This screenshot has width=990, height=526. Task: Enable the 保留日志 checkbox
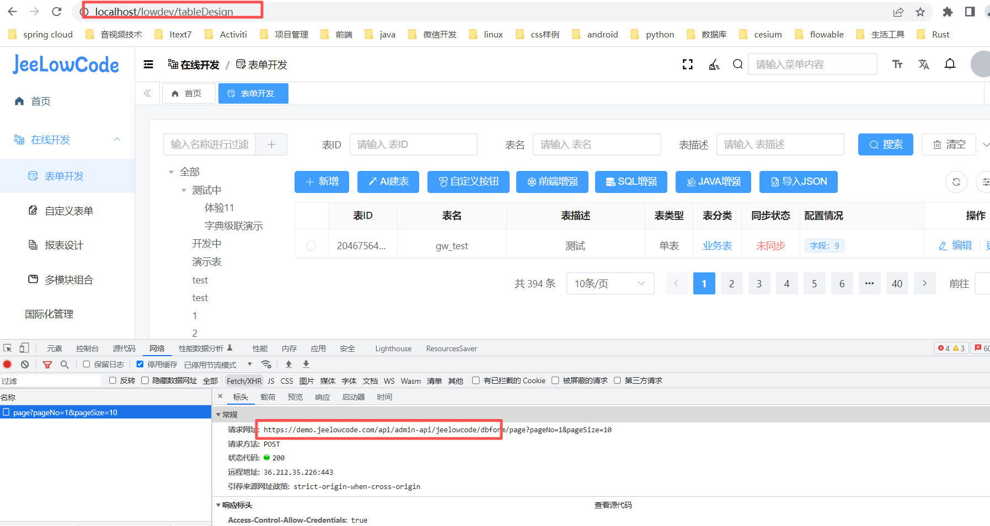click(x=87, y=364)
